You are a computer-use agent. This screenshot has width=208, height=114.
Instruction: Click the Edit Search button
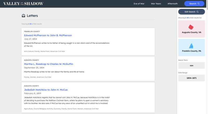coord(191,12)
